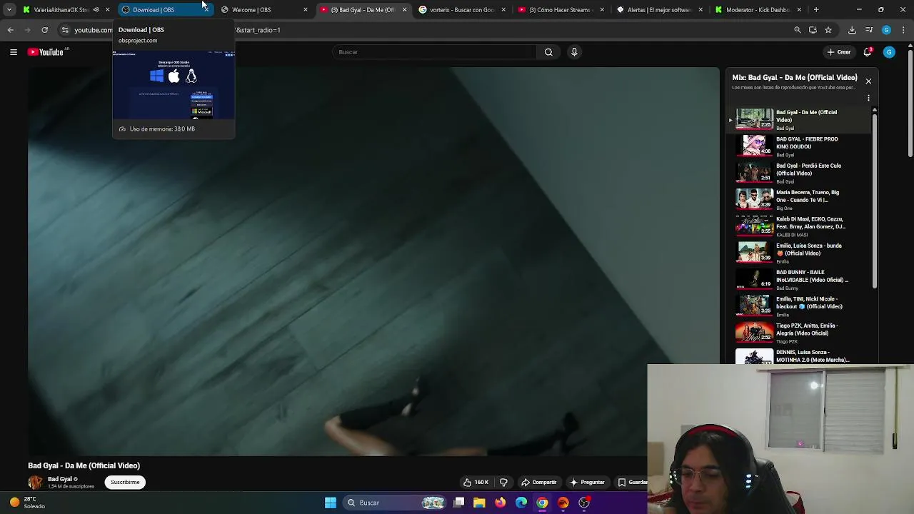Click the playlist panel scrollbar

(875, 200)
